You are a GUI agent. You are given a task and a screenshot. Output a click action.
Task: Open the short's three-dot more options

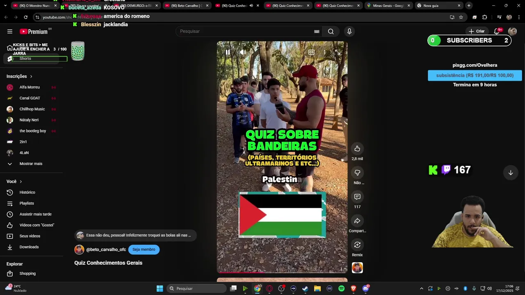[x=324, y=52]
